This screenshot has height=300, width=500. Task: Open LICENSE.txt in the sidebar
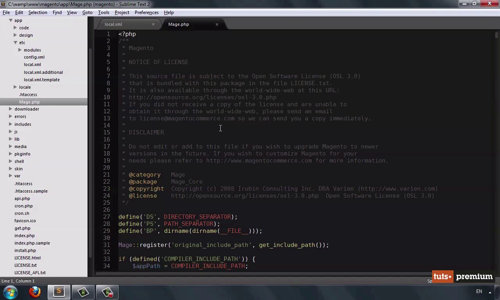(x=25, y=265)
